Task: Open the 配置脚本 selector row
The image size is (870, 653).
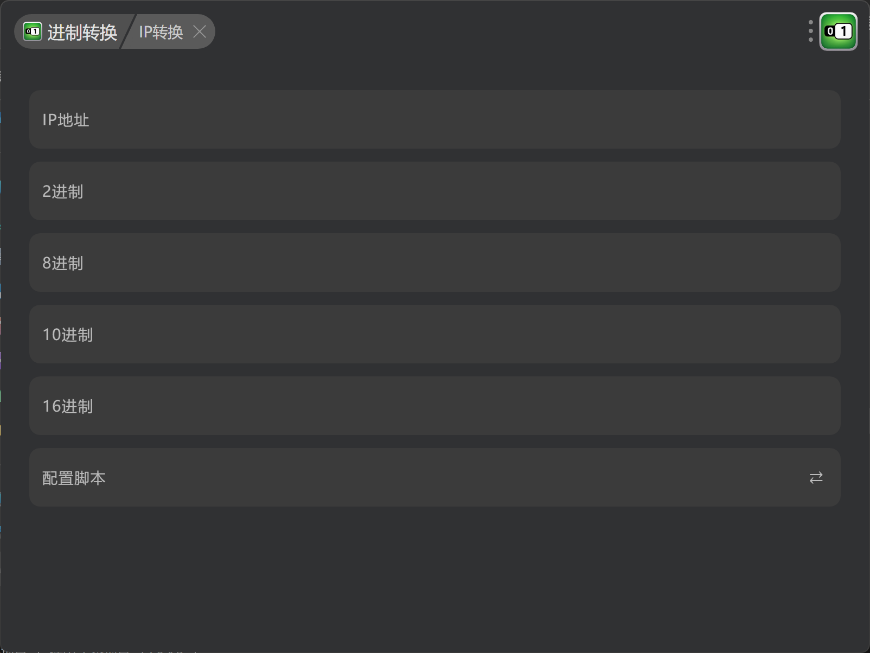Action: coord(434,477)
